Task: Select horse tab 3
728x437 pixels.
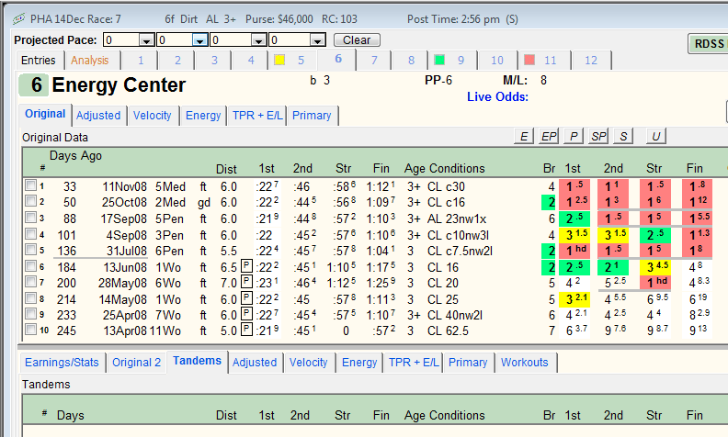Action: pos(214,61)
